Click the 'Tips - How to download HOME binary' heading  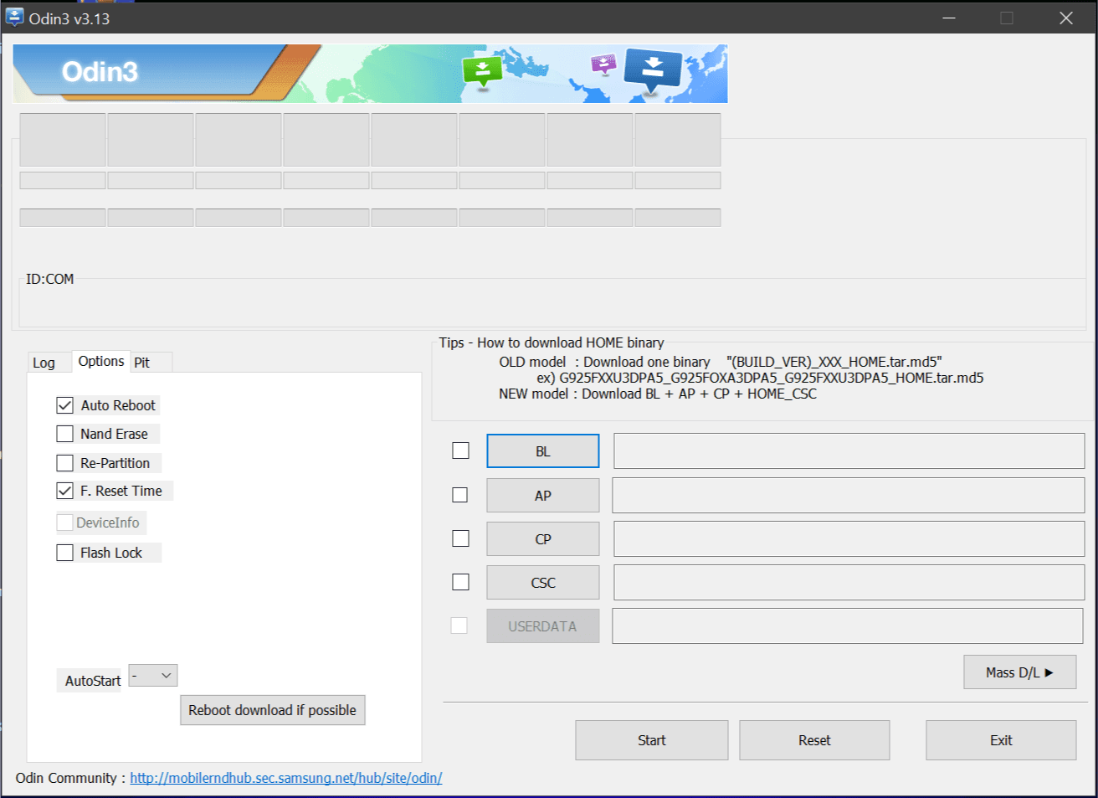[552, 342]
